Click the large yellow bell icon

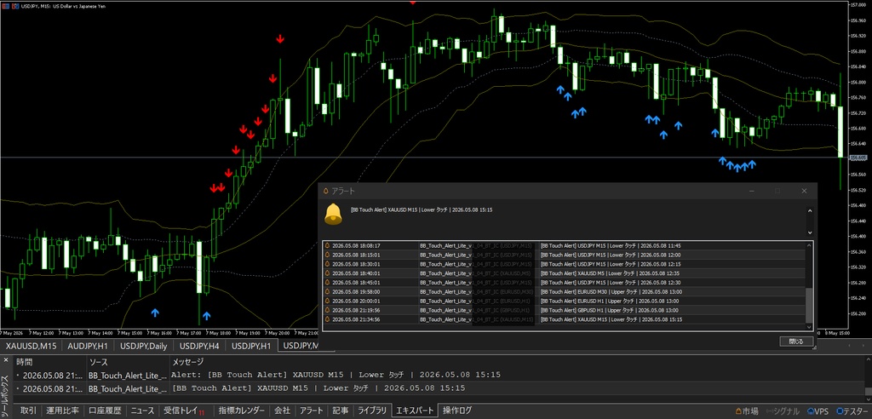333,215
